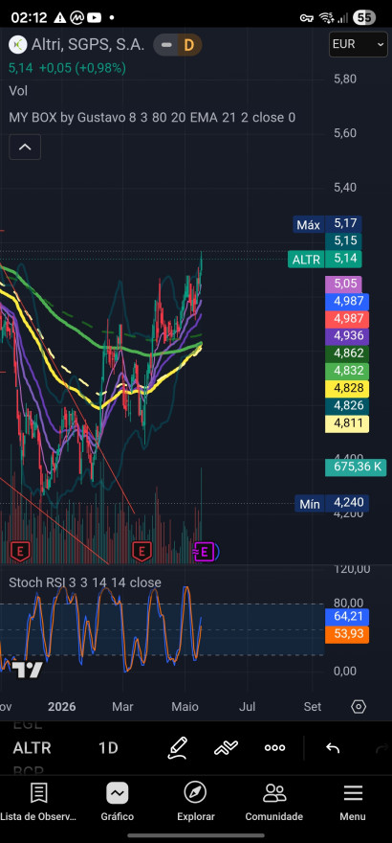Collapse the indicator legend with chevron button

[x=25, y=148]
